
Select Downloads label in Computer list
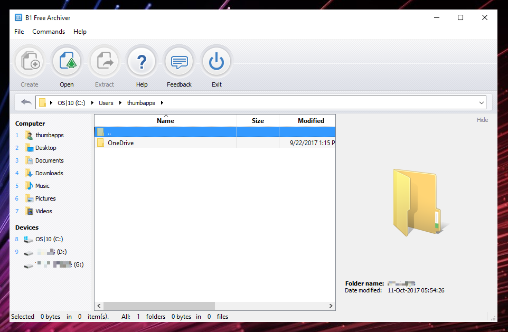pyautogui.click(x=49, y=173)
